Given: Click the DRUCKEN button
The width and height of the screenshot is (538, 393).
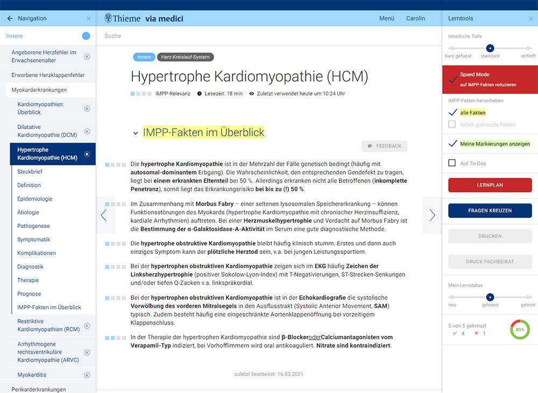Looking at the screenshot, I should 490,236.
